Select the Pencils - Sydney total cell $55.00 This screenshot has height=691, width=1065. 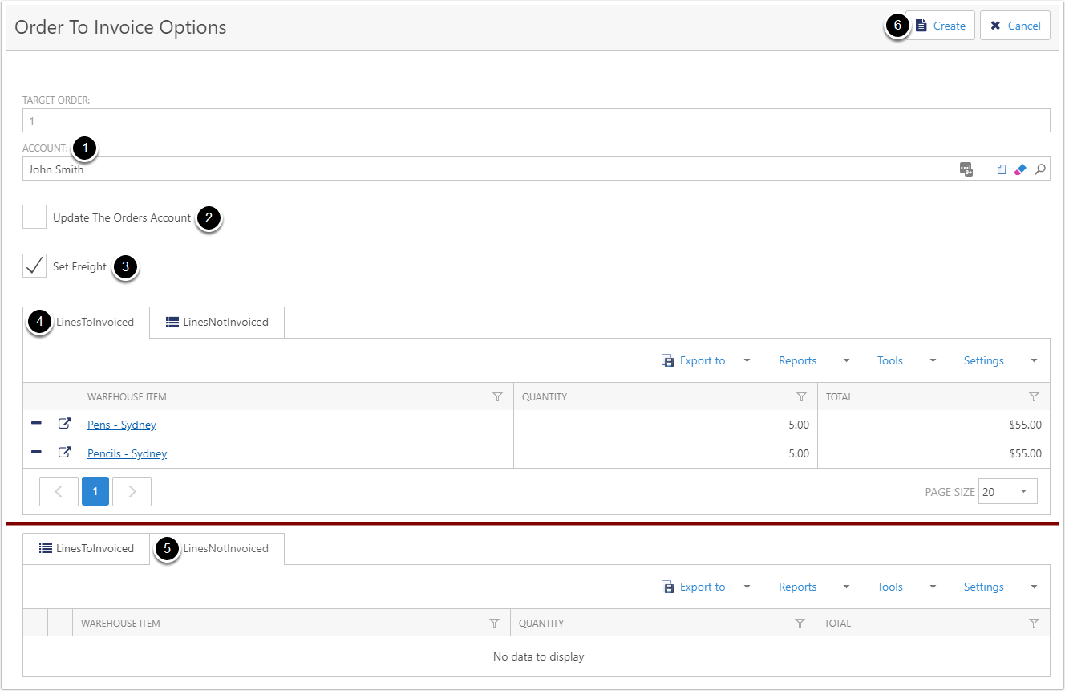click(933, 453)
